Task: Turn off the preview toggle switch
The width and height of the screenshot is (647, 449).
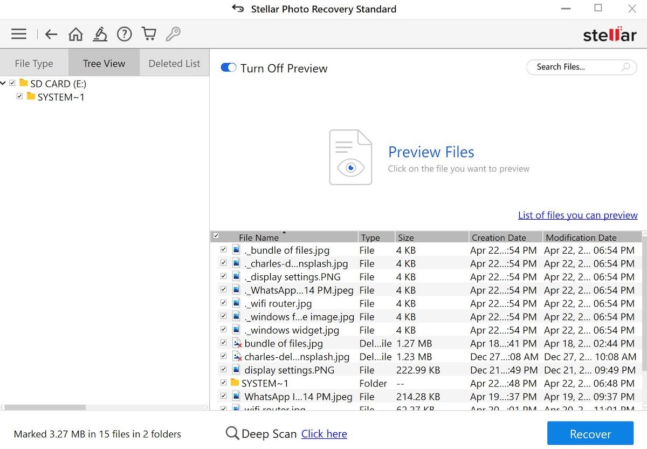Action: (229, 68)
